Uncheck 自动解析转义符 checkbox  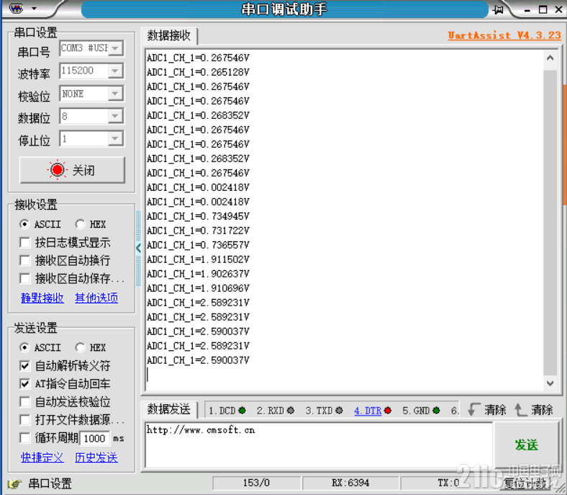pyautogui.click(x=24, y=365)
